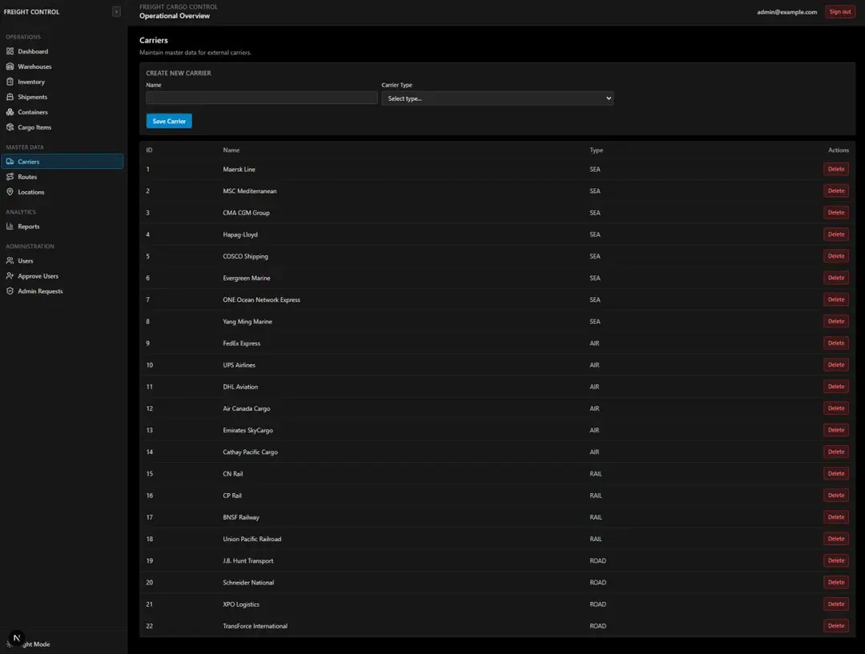Select the Maersk Line name cell
The width and height of the screenshot is (865, 654).
tap(239, 169)
